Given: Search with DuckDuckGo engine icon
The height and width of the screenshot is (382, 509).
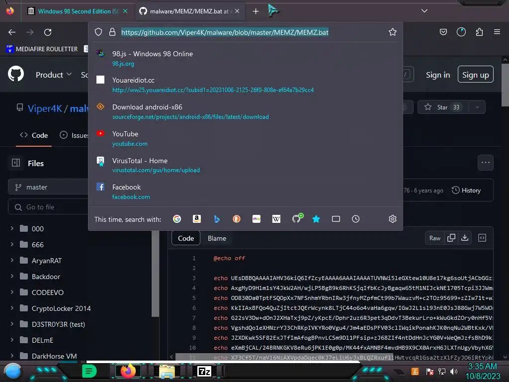Looking at the screenshot, I should [x=237, y=219].
